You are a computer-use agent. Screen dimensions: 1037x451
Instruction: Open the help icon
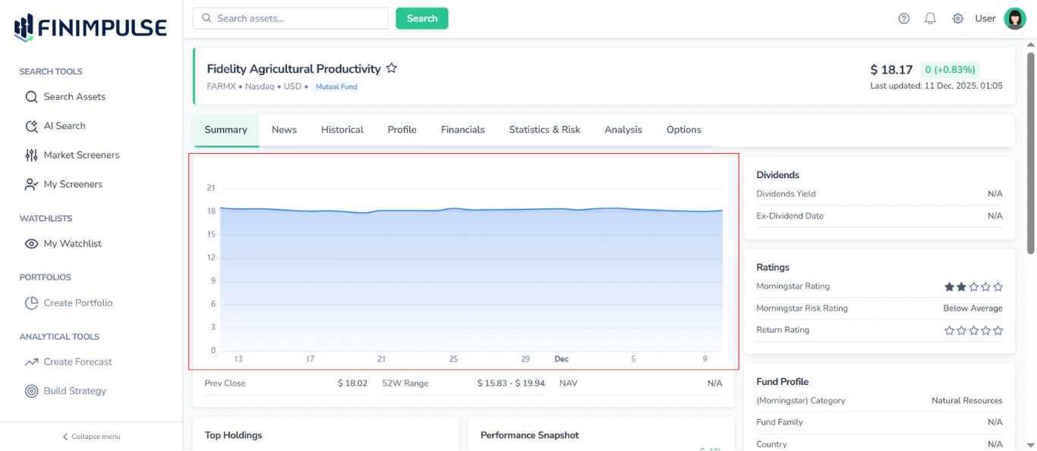903,18
